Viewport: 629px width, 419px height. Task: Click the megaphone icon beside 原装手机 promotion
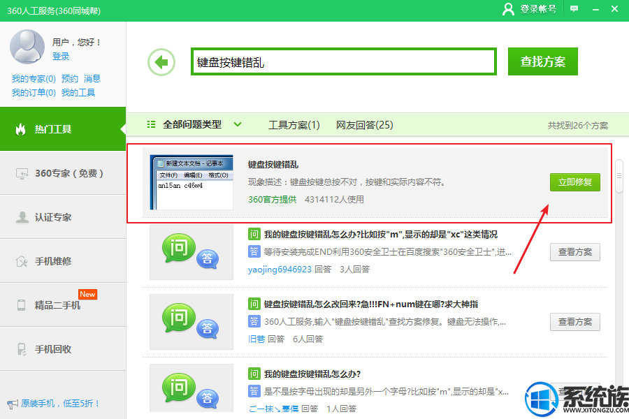[x=12, y=404]
